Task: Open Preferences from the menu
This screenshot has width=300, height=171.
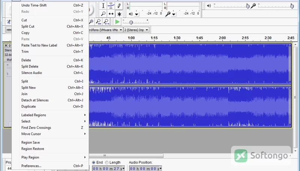Action: coord(54,166)
